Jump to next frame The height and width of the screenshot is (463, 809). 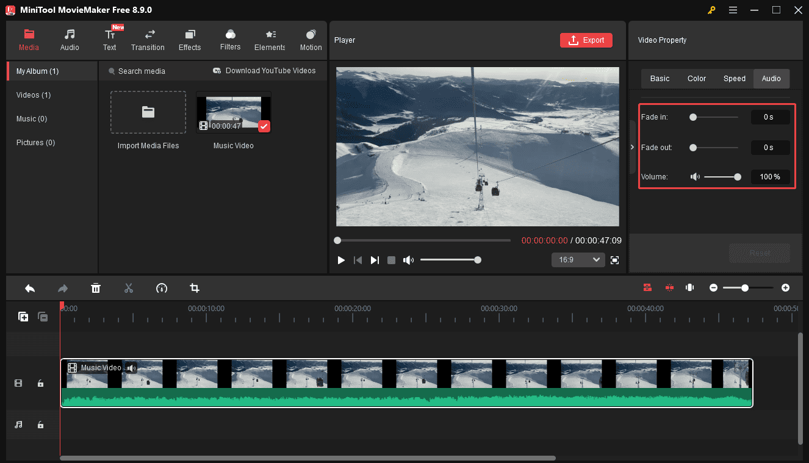click(x=375, y=260)
